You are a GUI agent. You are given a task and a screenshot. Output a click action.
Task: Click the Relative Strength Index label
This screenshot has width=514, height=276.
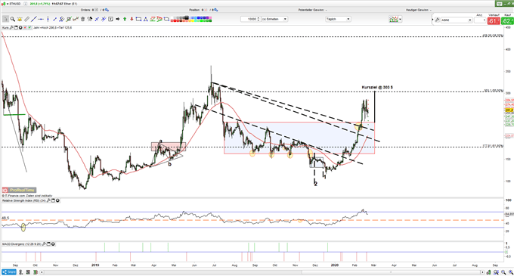point(24,200)
